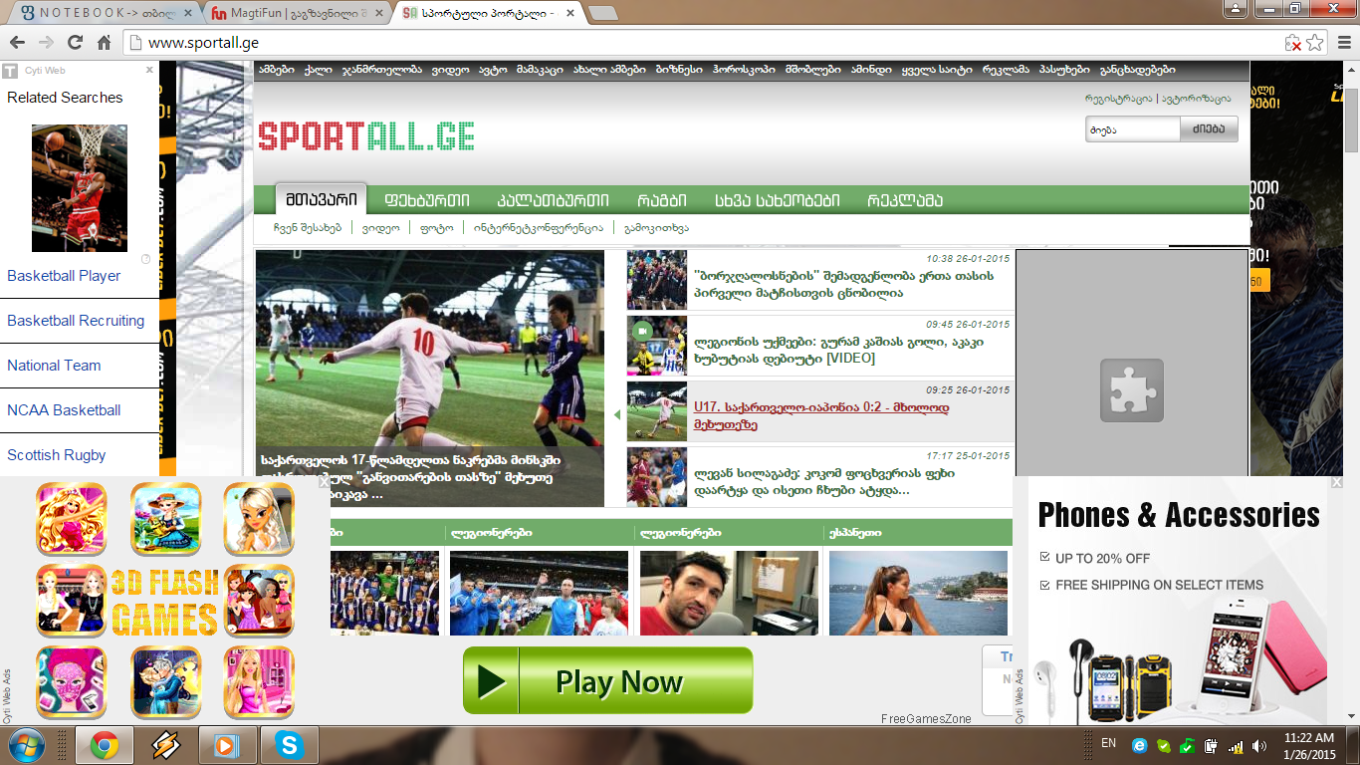Open the woman in bikini thumbnail
The image size is (1360, 765).
click(918, 594)
